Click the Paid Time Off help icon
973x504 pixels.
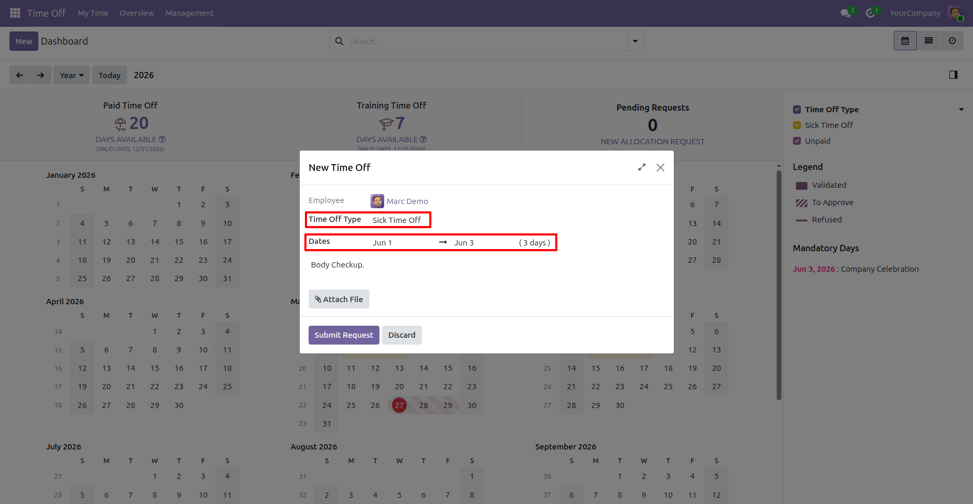coord(162,140)
